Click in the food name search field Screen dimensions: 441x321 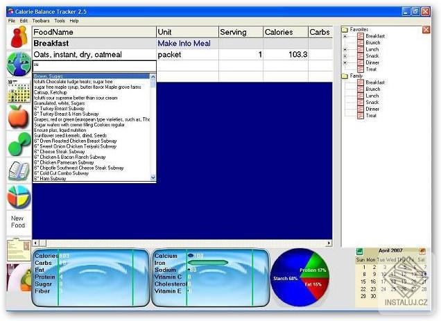94,66
